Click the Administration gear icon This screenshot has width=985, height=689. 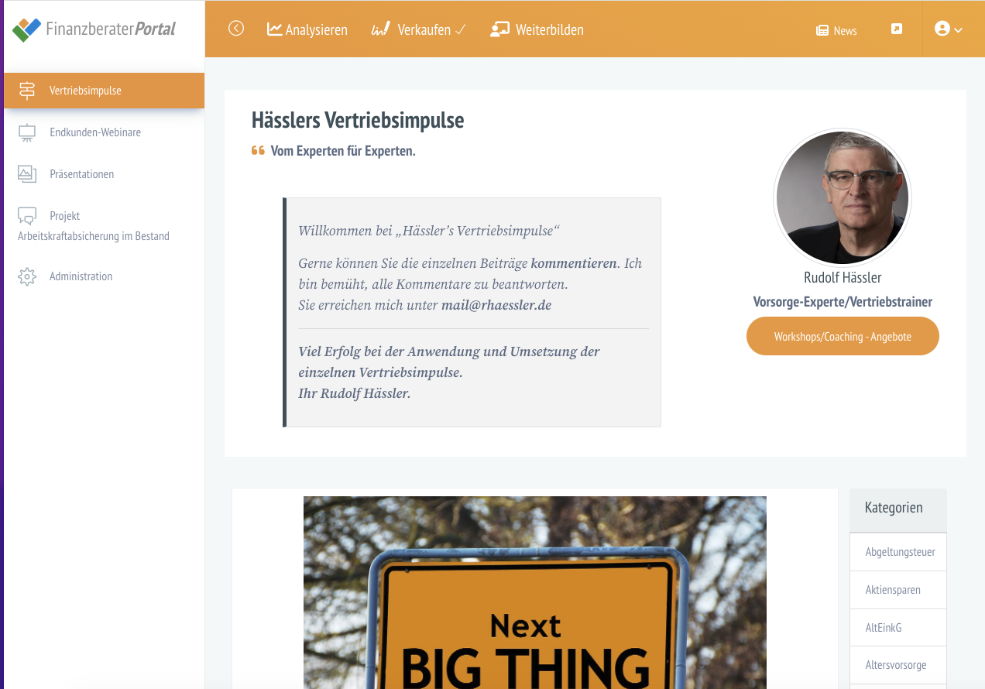pos(27,276)
